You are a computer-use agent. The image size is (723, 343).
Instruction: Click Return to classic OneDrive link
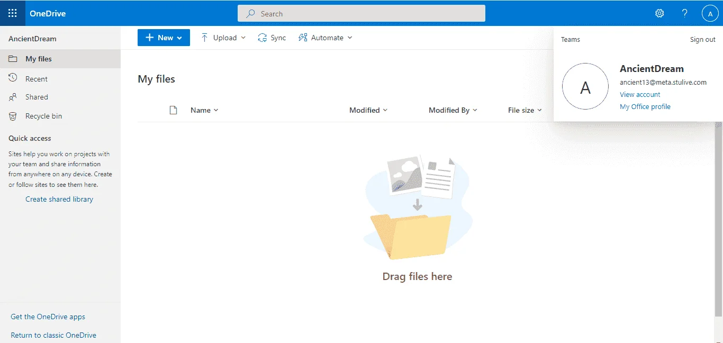[53, 335]
